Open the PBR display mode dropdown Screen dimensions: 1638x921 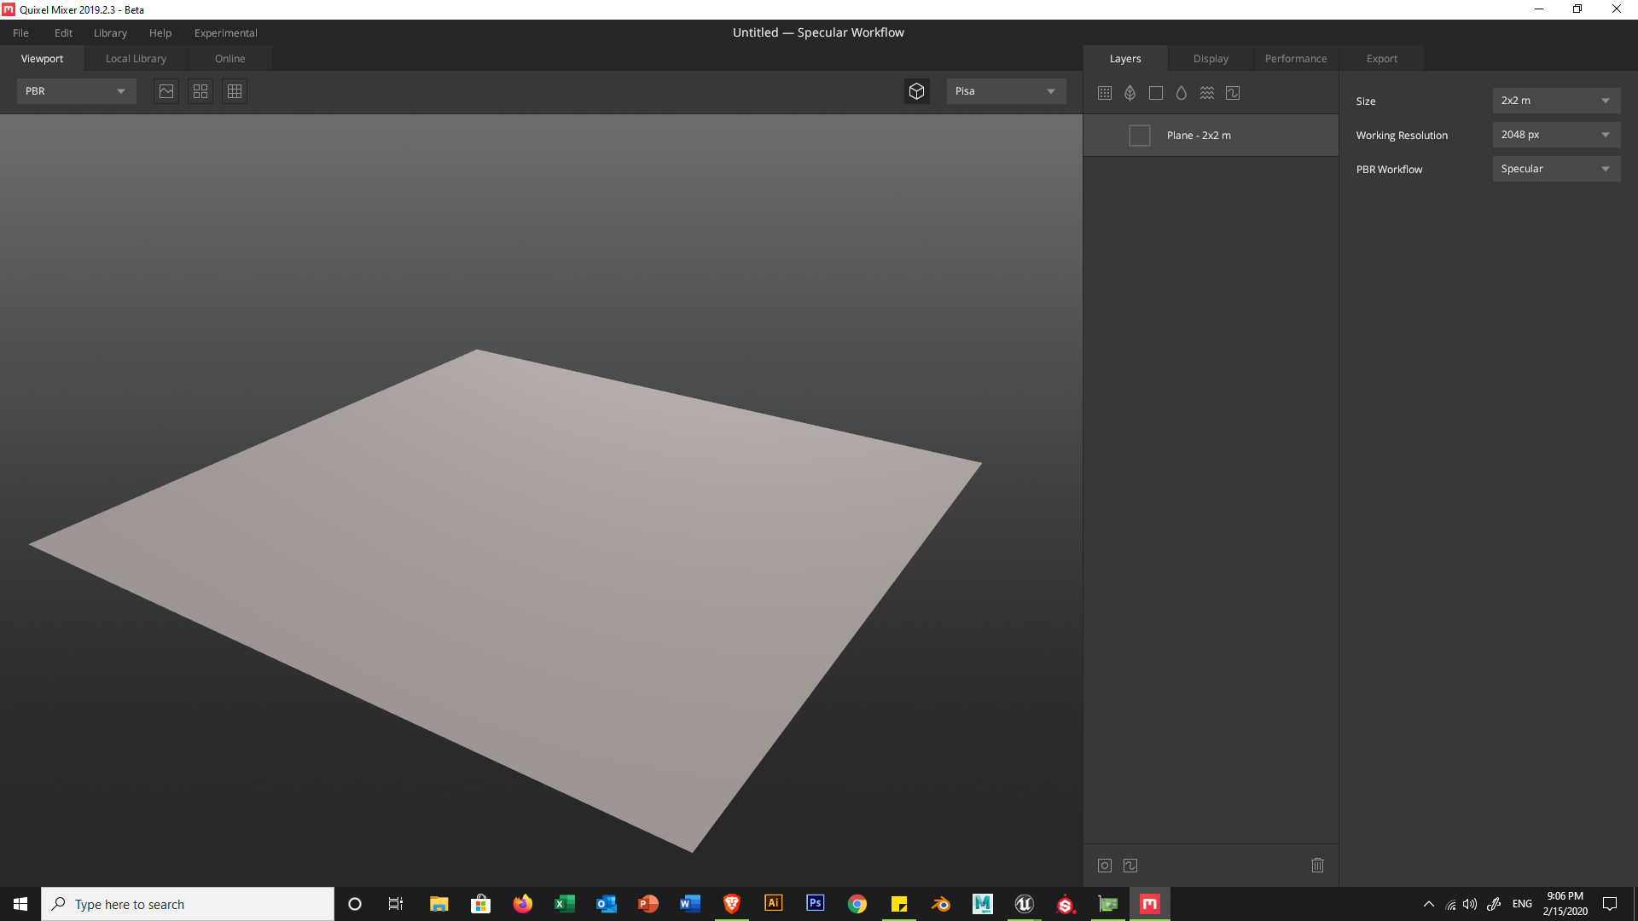pos(76,91)
